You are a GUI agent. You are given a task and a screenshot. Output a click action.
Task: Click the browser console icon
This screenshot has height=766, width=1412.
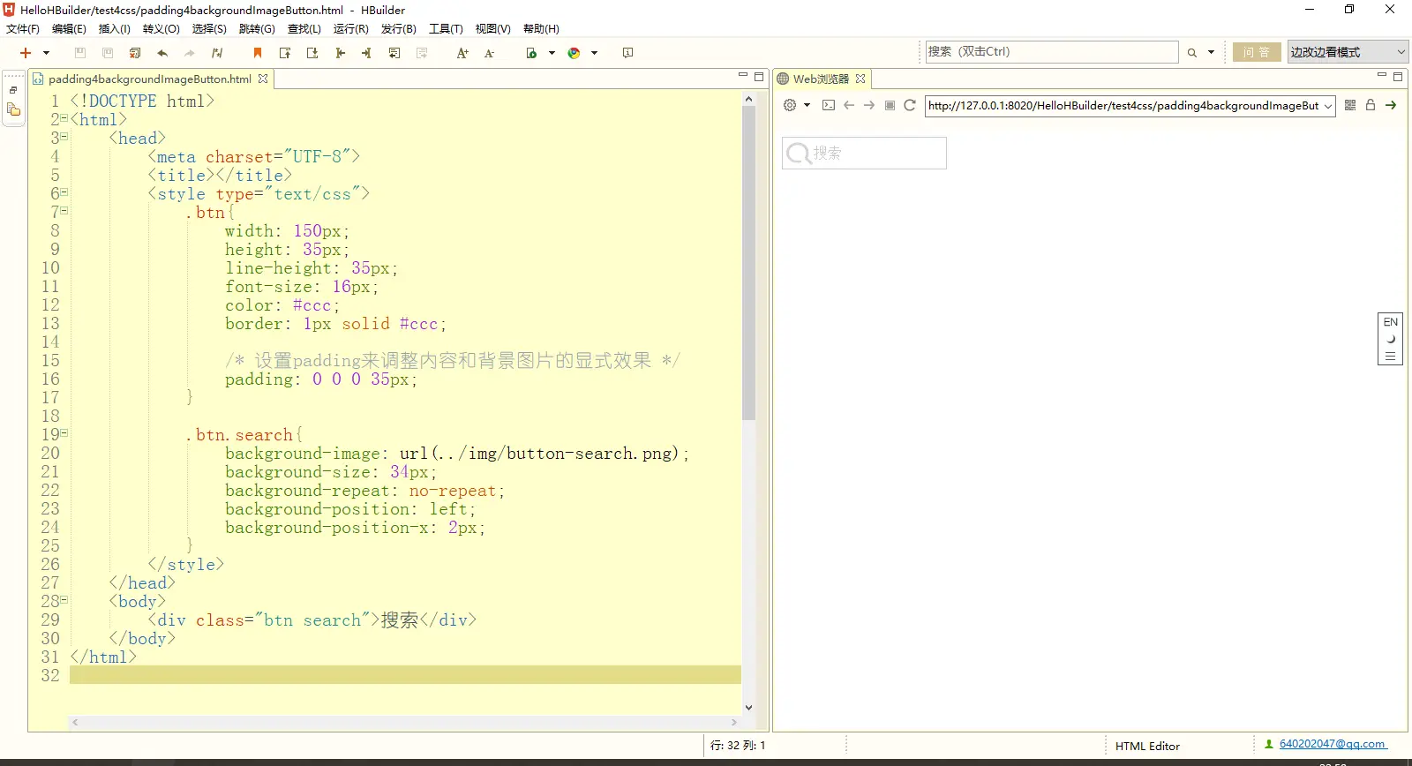[x=828, y=105]
